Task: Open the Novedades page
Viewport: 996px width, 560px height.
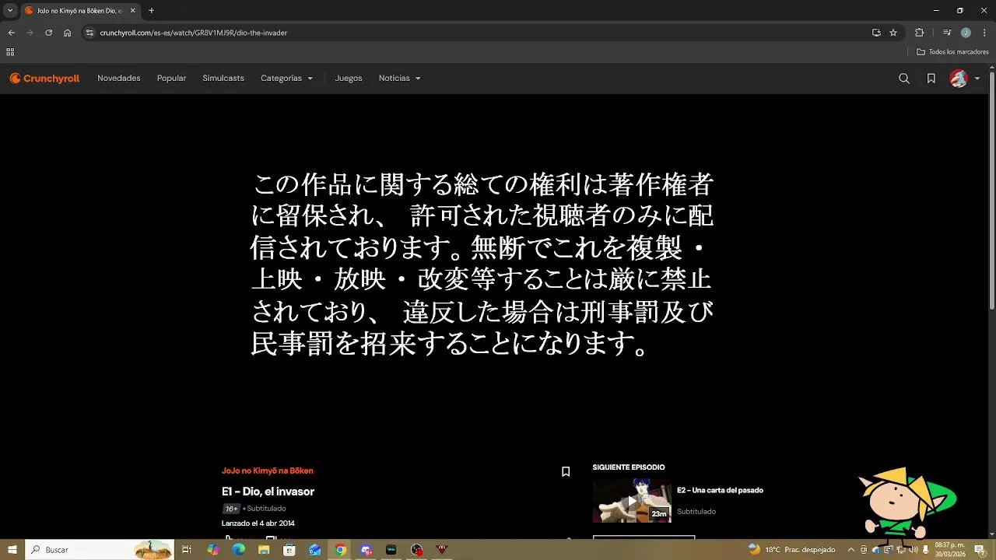Action: pyautogui.click(x=119, y=79)
